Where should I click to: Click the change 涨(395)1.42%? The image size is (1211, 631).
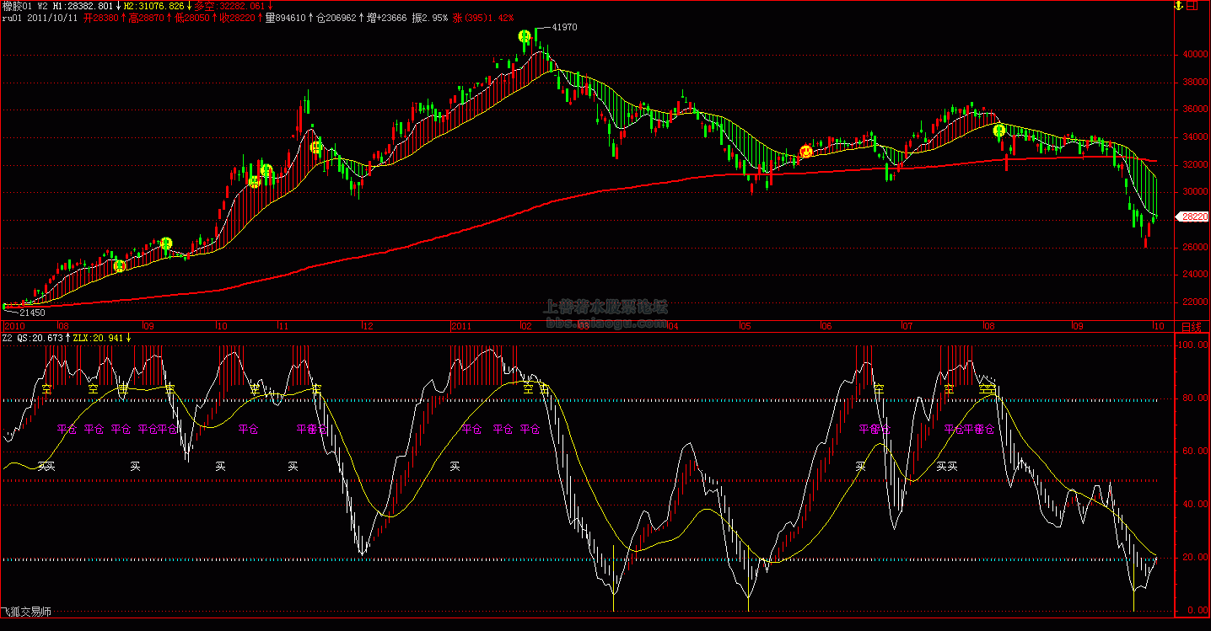coord(483,17)
